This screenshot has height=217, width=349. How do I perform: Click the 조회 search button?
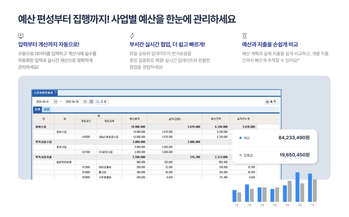click(x=102, y=102)
